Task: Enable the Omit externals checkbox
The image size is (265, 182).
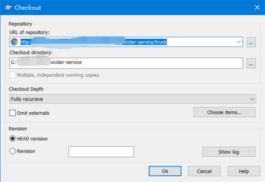Action: pos(13,113)
